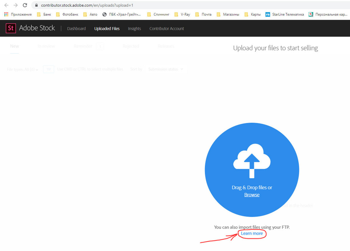The width and height of the screenshot is (350, 251).
Task: Open the Почта bookmark folder
Action: click(x=203, y=14)
